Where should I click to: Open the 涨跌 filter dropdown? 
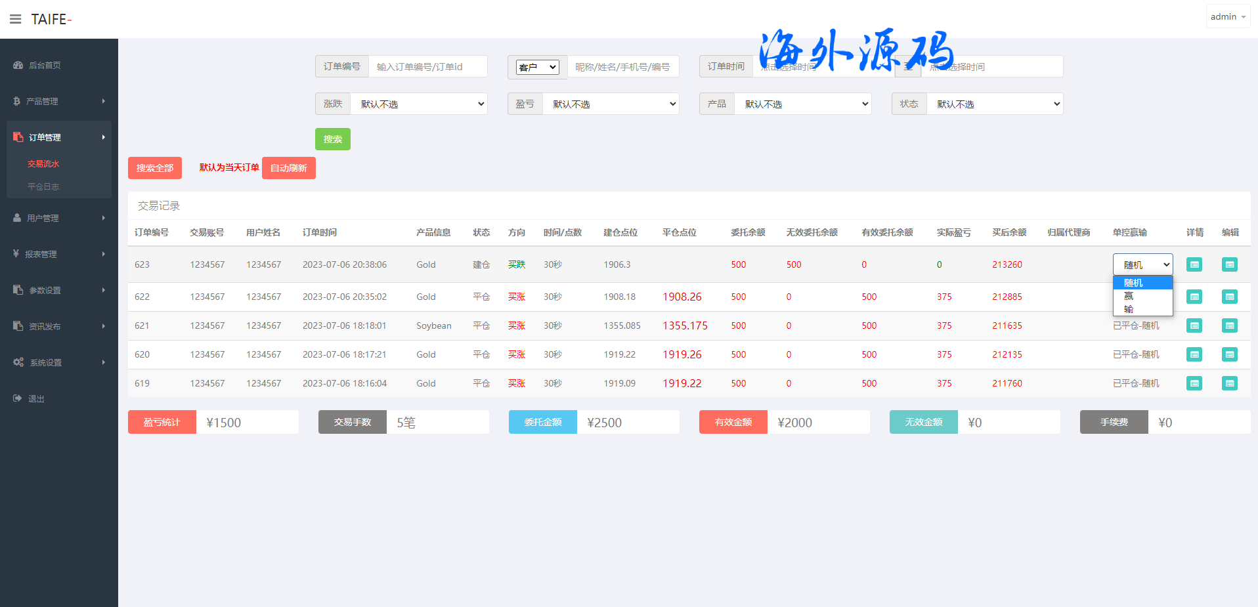coord(419,104)
